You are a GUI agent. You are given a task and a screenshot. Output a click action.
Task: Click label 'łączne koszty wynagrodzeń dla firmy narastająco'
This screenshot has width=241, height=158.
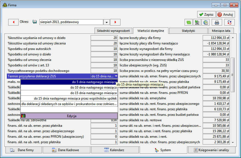point(155,54)
